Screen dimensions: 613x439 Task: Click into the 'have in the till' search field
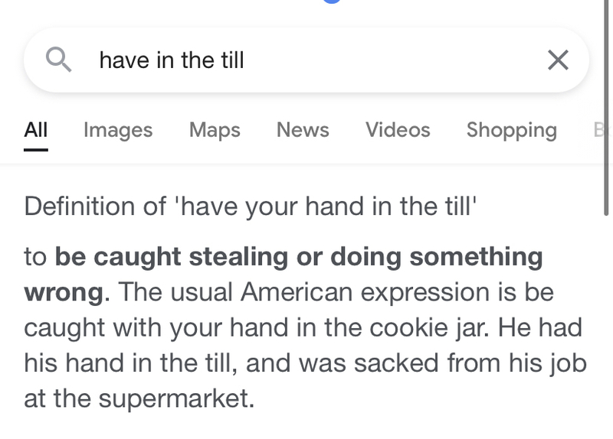[x=306, y=60]
